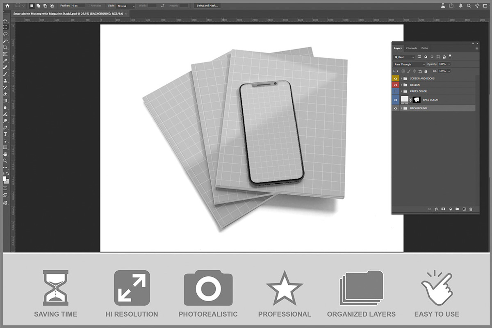Select the Eyedropper tool
Screen dimensions: 492x328
tap(5, 61)
